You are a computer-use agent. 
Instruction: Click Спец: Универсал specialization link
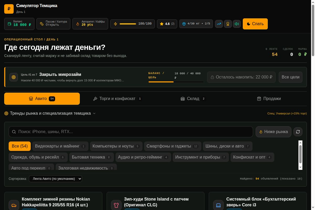[x=287, y=113]
